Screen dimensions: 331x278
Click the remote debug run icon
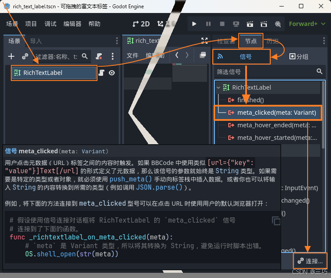(x=236, y=24)
